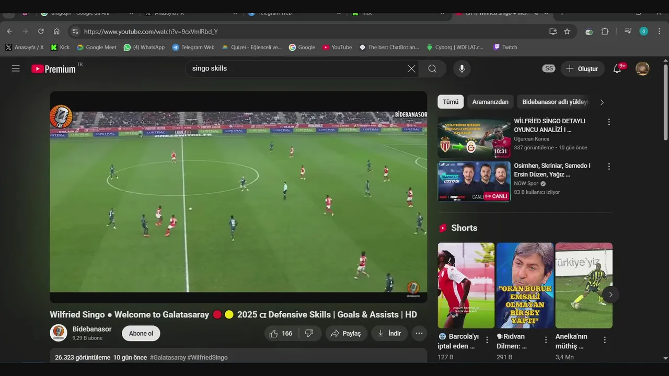The height and width of the screenshot is (376, 669).
Task: Open the browser extensions puzzle icon
Action: (x=605, y=31)
